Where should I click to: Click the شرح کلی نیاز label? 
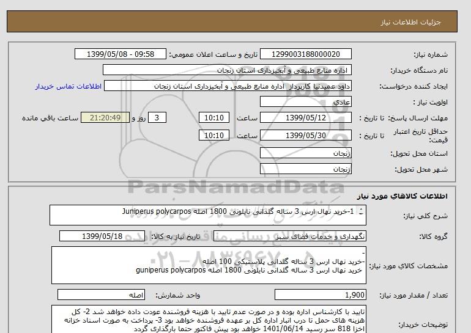(425, 216)
